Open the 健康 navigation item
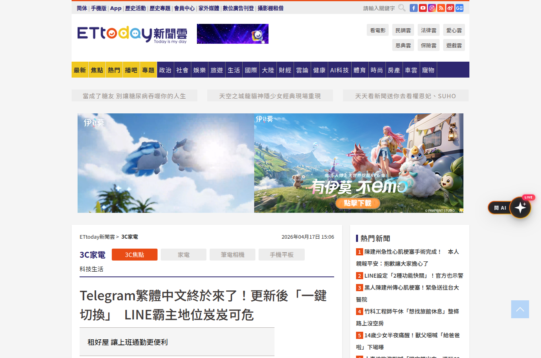This screenshot has height=358, width=541. [x=319, y=70]
